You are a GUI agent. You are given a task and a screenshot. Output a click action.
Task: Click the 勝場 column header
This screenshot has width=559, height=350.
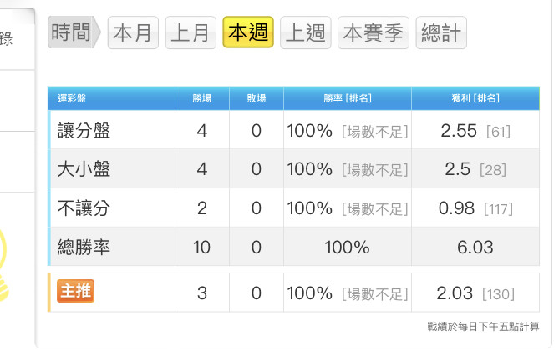click(x=202, y=98)
